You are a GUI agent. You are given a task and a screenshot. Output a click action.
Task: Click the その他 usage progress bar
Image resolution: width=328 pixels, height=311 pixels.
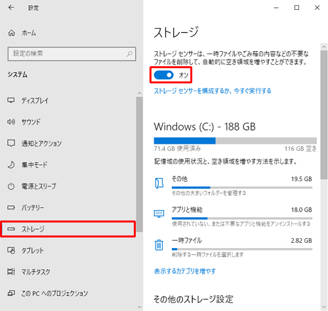point(242,188)
